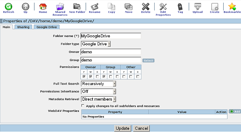Switch to the Sharing tab
Viewport: 241px width, 132px height.
pyautogui.click(x=23, y=27)
